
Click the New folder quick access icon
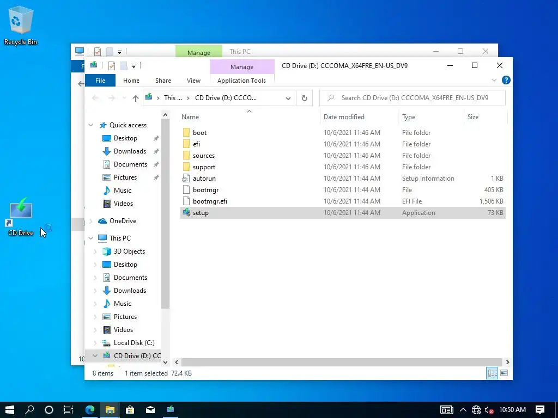(124, 66)
